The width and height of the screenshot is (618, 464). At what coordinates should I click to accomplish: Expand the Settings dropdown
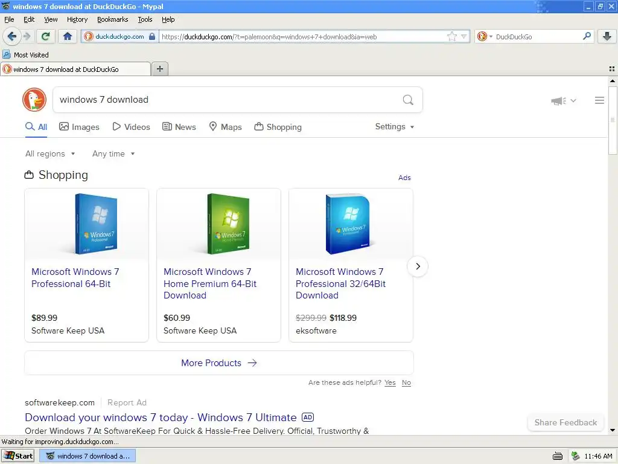pos(395,127)
